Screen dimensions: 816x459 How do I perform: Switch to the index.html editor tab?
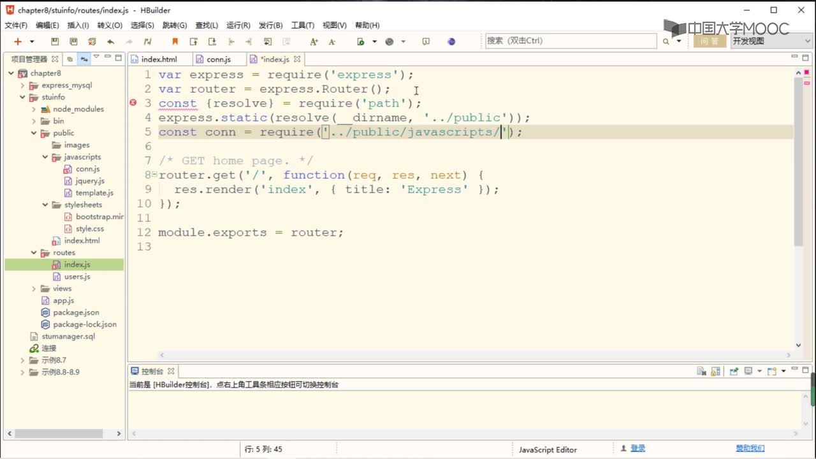click(159, 59)
